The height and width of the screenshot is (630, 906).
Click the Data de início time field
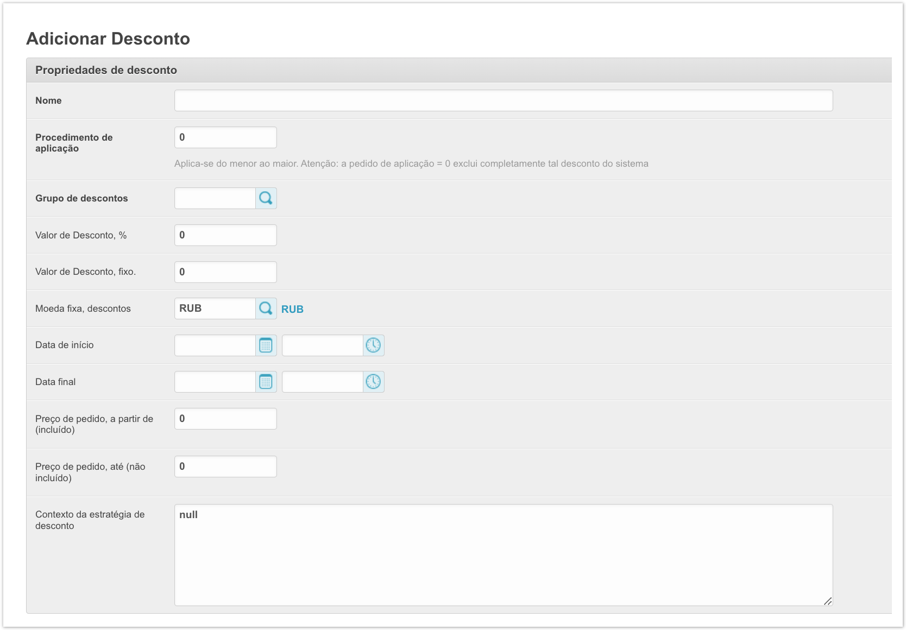[323, 345]
